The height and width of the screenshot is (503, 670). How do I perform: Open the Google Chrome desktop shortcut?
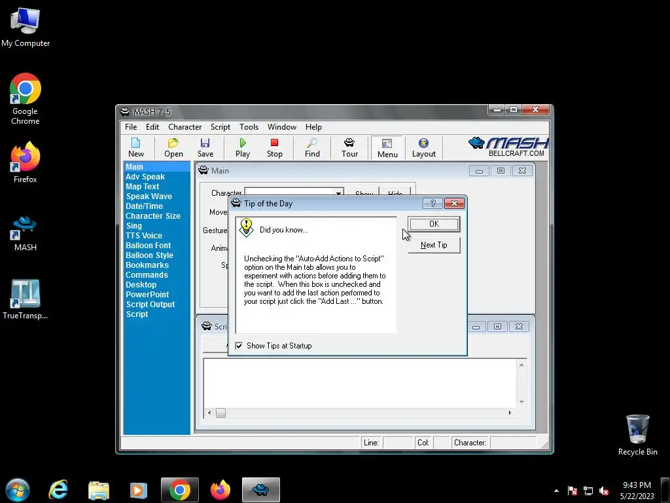pyautogui.click(x=26, y=99)
